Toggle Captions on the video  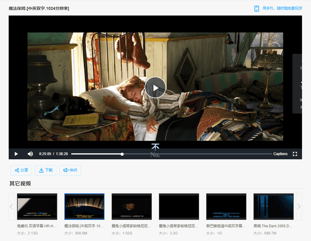pyautogui.click(x=280, y=154)
